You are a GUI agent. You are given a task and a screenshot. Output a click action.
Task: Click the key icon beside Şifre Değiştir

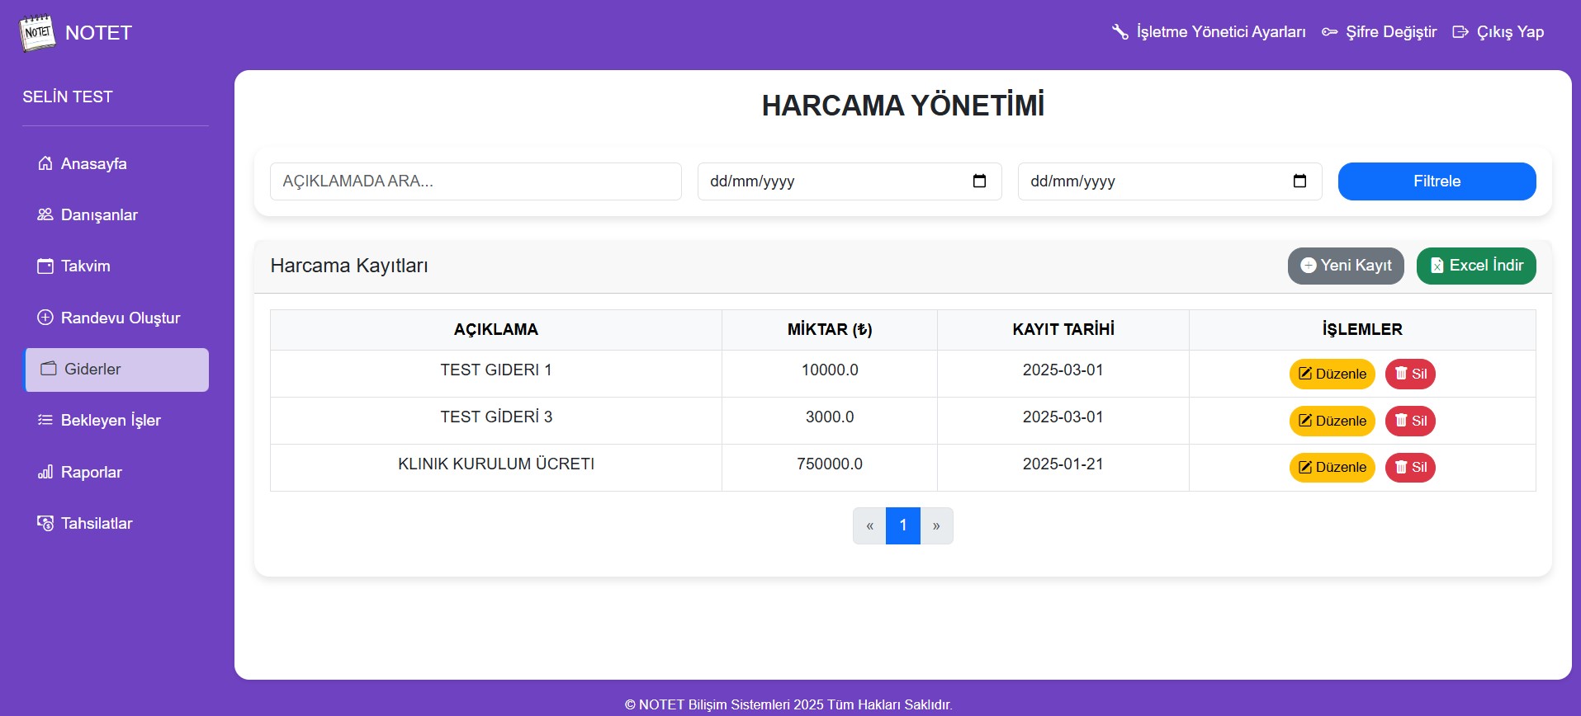(1329, 32)
